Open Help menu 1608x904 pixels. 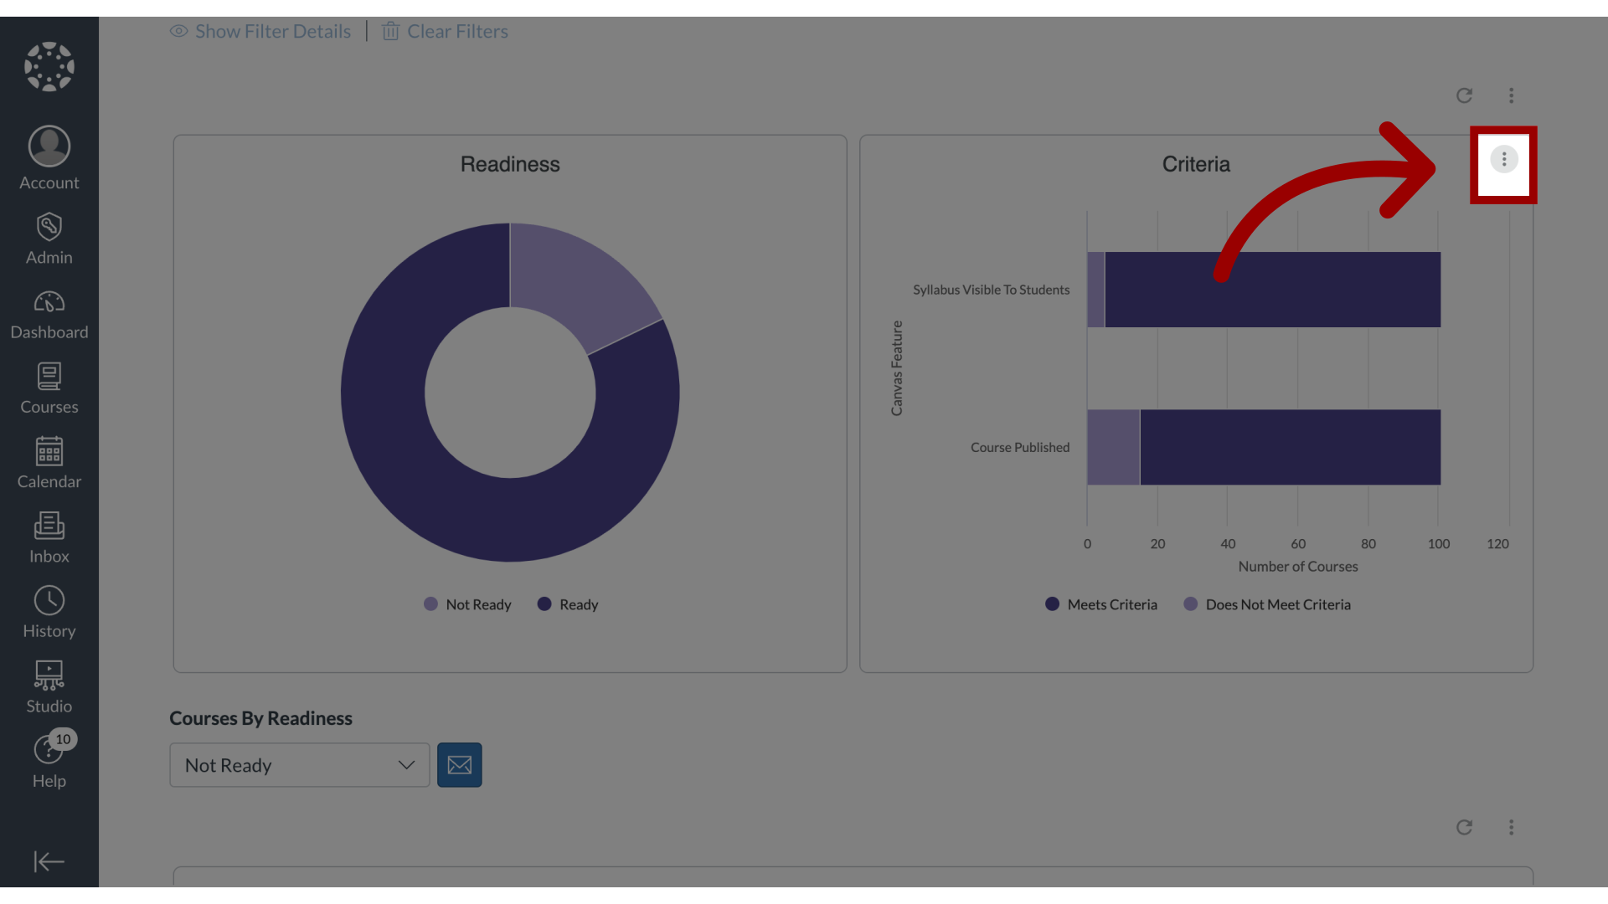click(x=49, y=762)
